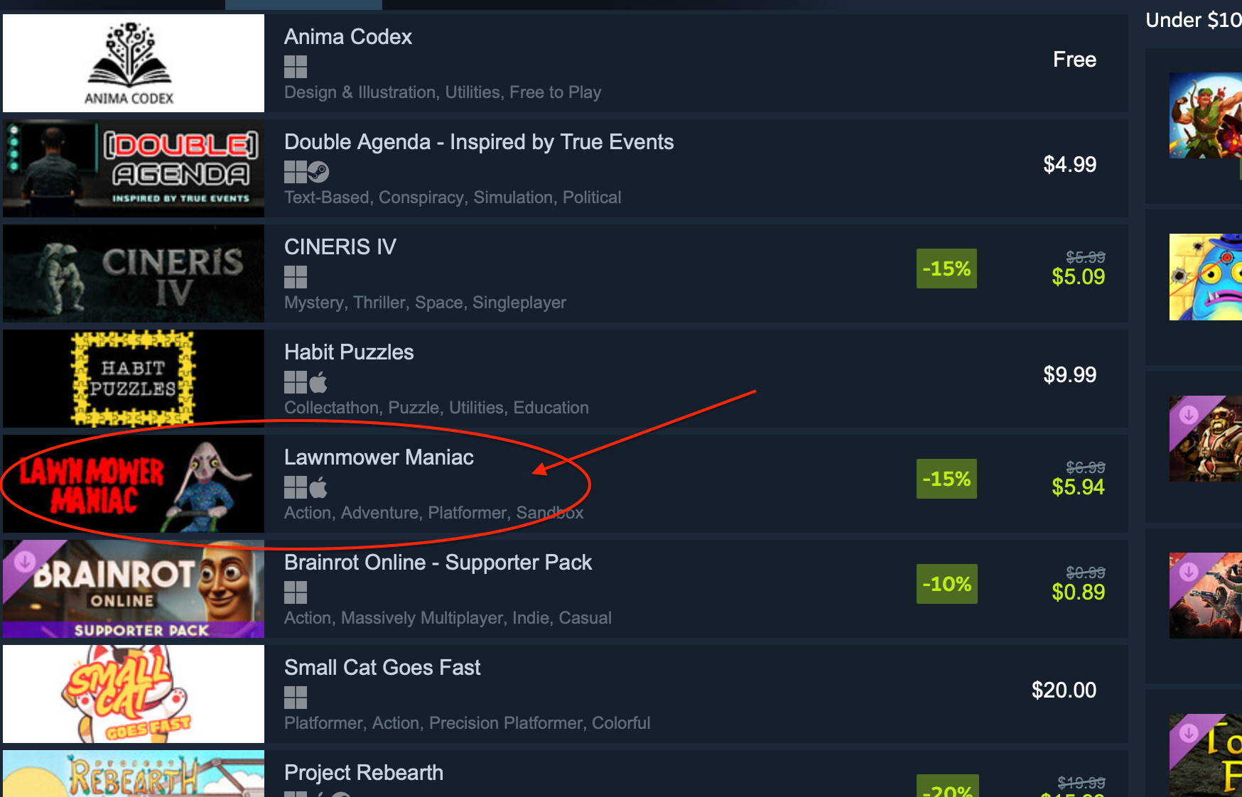Click the Windows icon under Anima Codex
The width and height of the screenshot is (1242, 797).
click(x=296, y=67)
